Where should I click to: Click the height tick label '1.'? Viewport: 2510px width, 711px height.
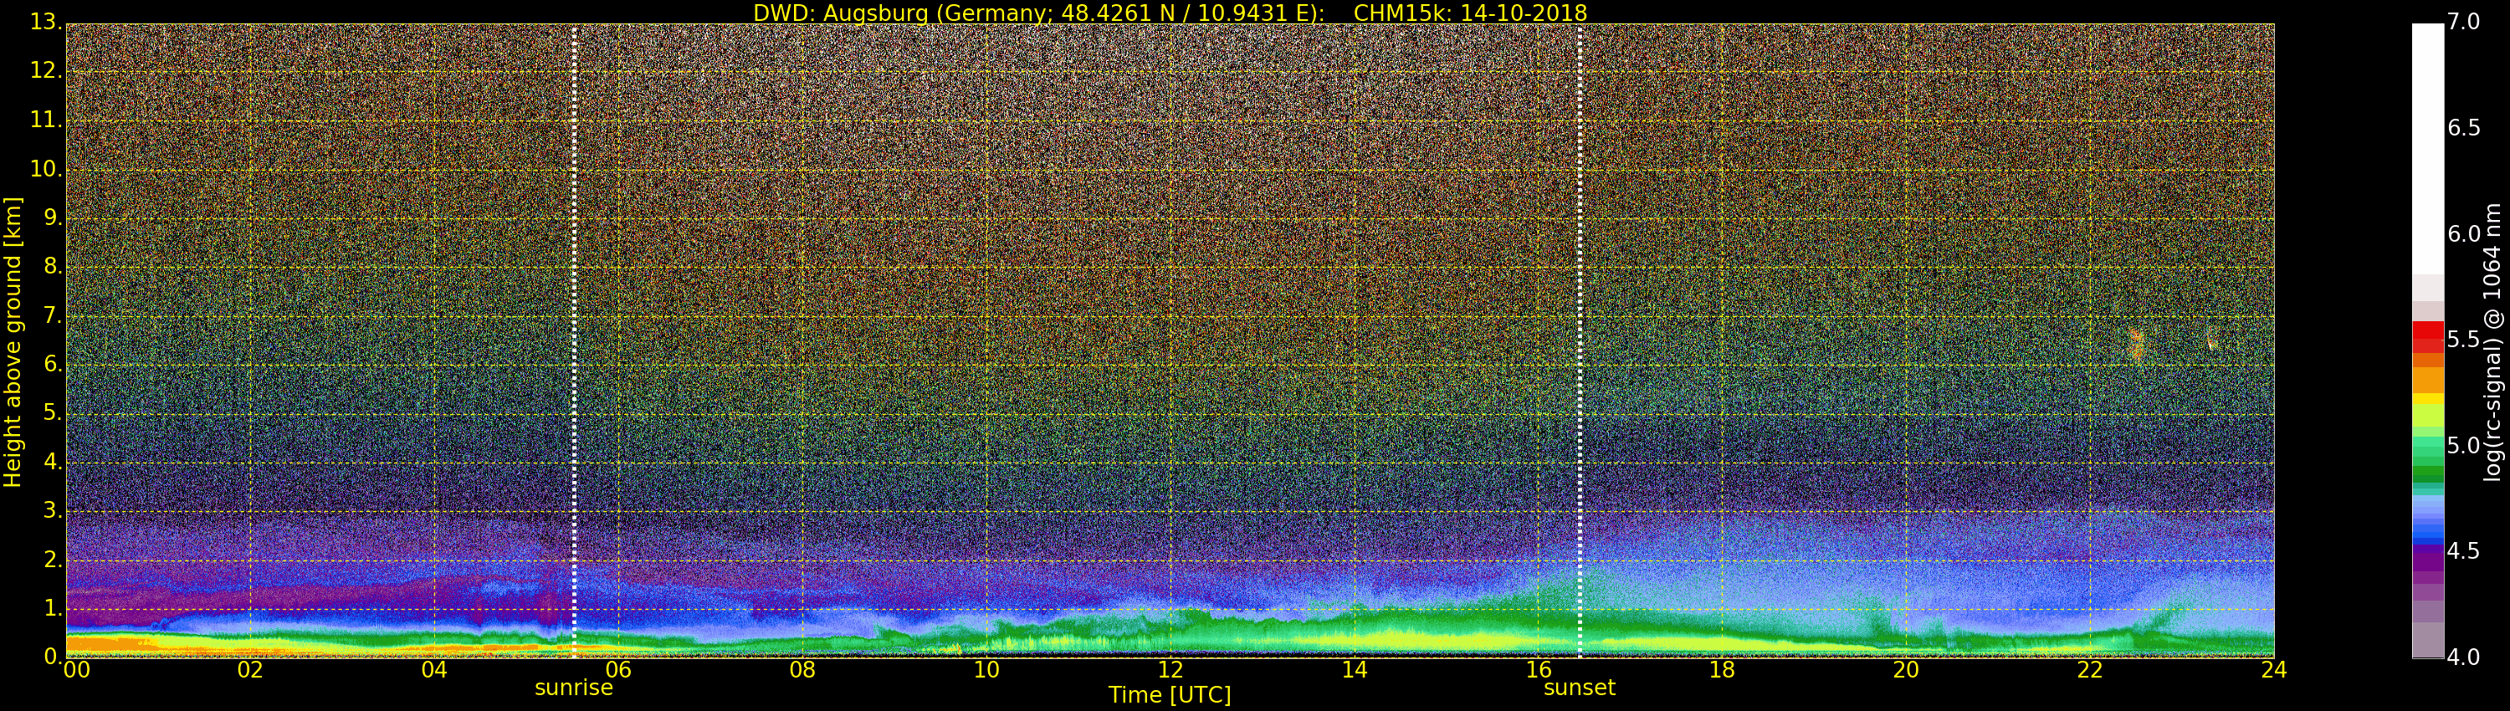53,608
